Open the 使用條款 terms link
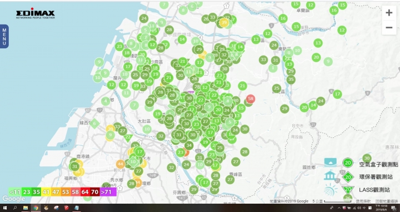 click(x=363, y=201)
